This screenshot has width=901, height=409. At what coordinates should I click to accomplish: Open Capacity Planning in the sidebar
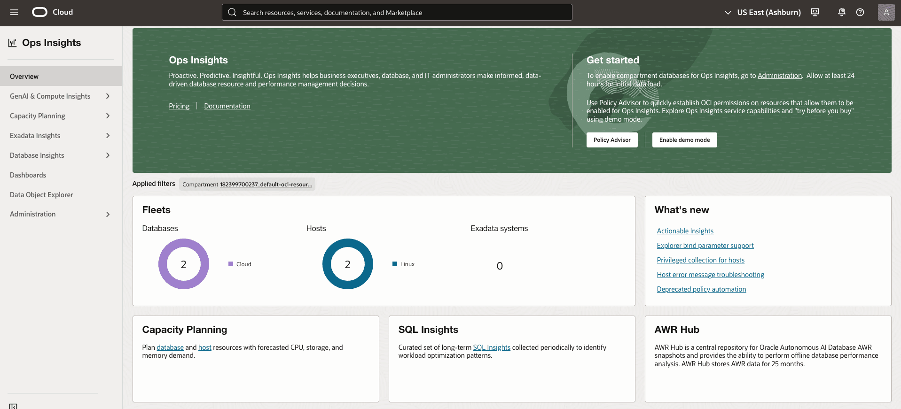[x=38, y=116]
